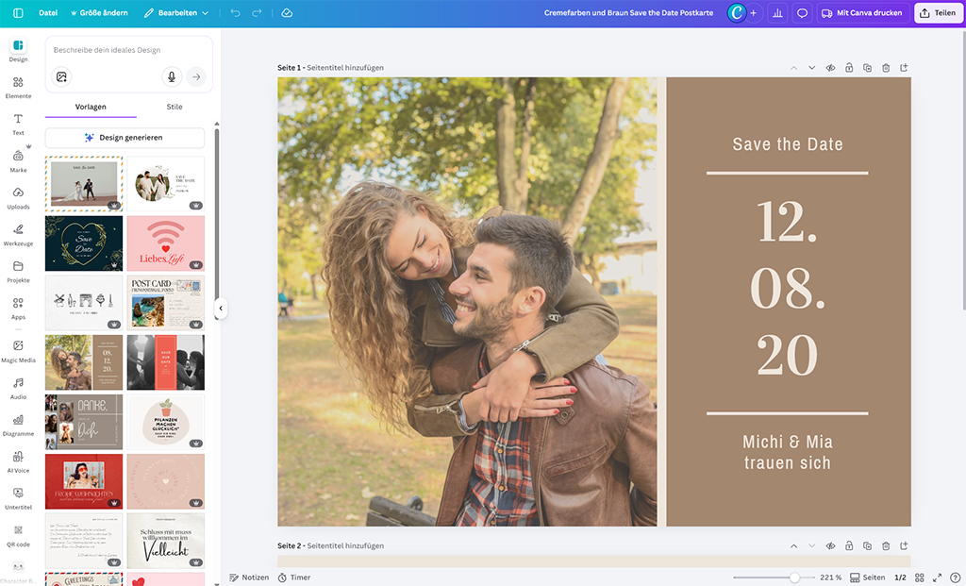Viewport: 966px width, 586px height.
Task: Hide page 1 with eye icon
Action: click(830, 68)
